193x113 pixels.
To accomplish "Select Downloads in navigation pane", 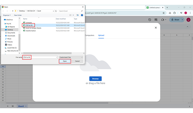I will click(10, 36).
